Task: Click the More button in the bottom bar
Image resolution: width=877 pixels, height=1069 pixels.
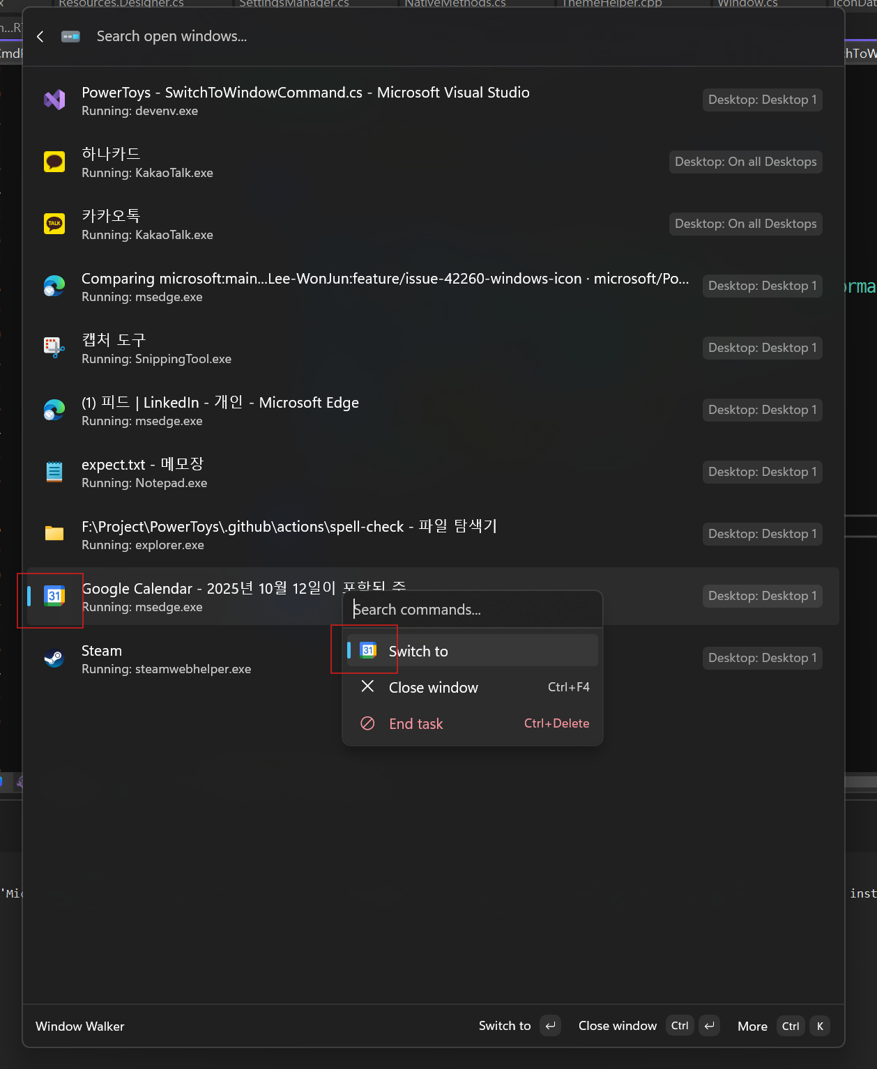Action: [x=784, y=1026]
